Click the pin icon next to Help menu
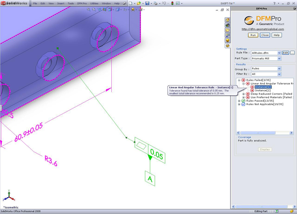Image resolution: width=297 pixels, height=214 pixels. point(124,3)
